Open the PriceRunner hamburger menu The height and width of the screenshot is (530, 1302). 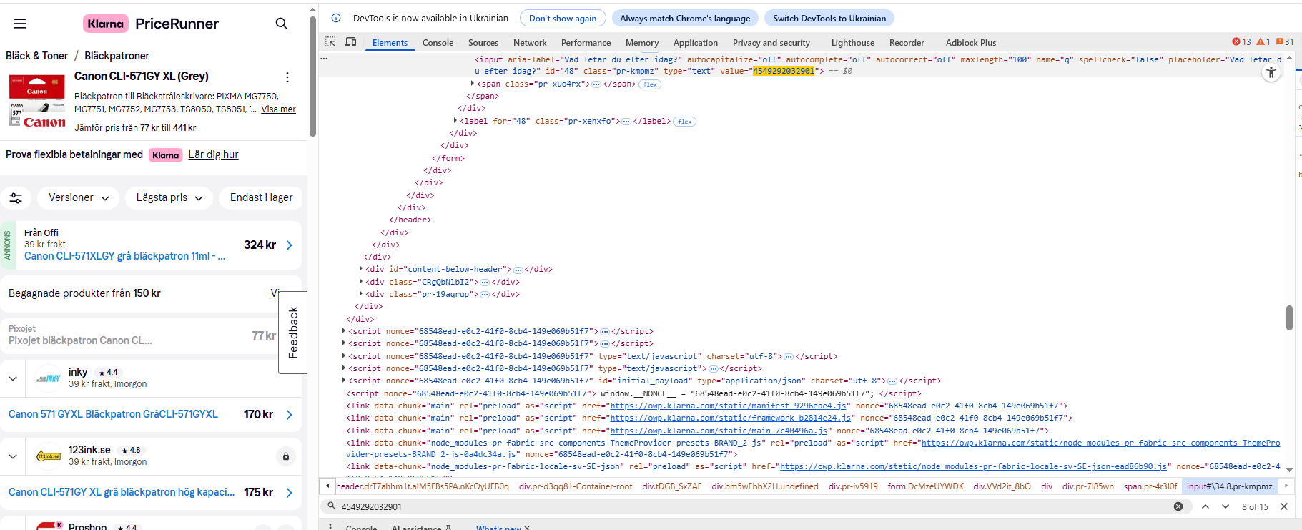[20, 24]
